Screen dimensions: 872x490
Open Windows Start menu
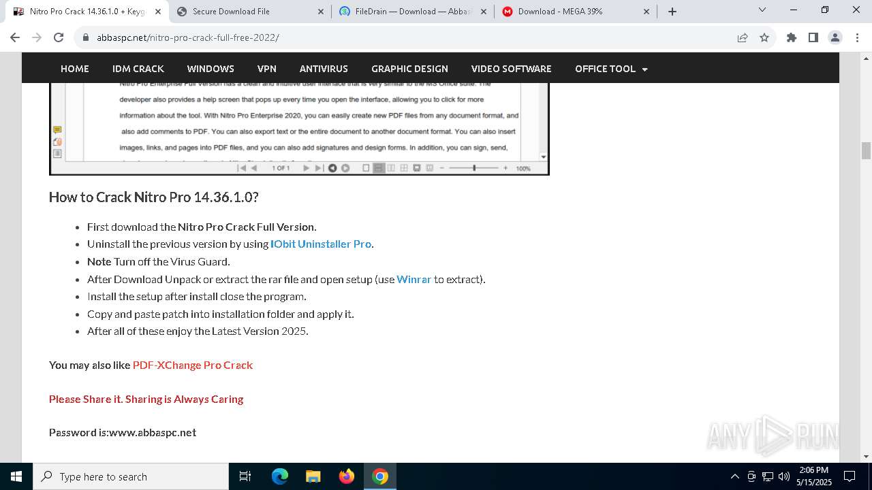click(x=16, y=476)
